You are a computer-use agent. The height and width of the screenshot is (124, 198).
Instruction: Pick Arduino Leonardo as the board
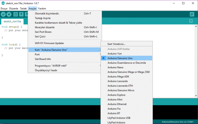(118, 81)
